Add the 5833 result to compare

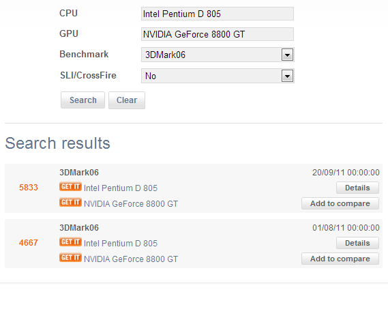(340, 203)
